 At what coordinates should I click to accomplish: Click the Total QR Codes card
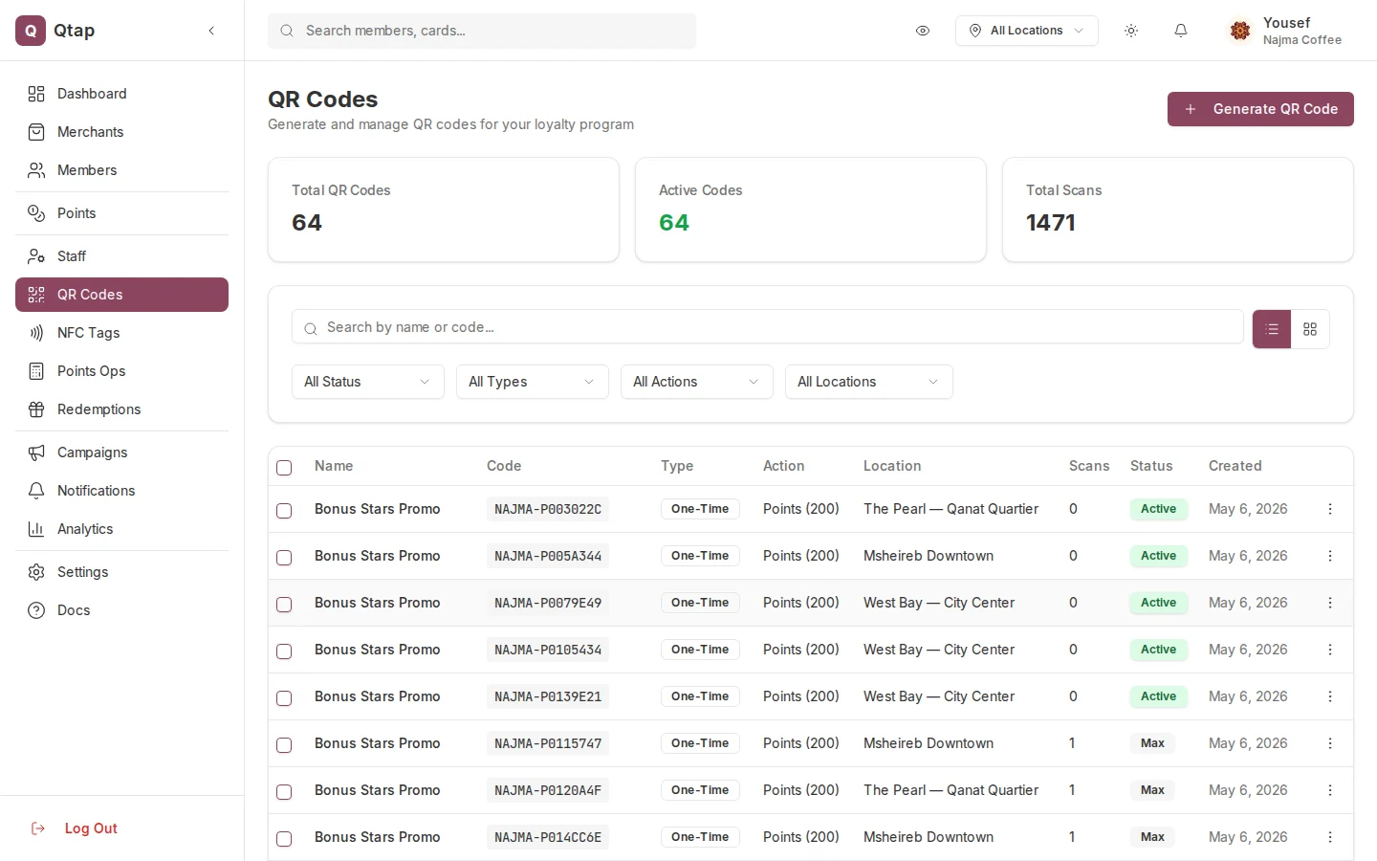tap(444, 210)
